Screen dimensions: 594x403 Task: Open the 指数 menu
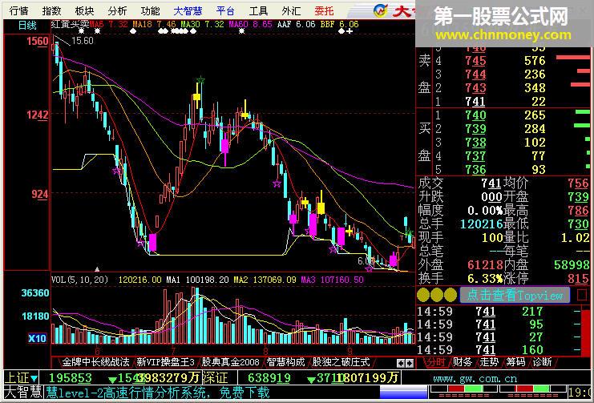pos(51,10)
